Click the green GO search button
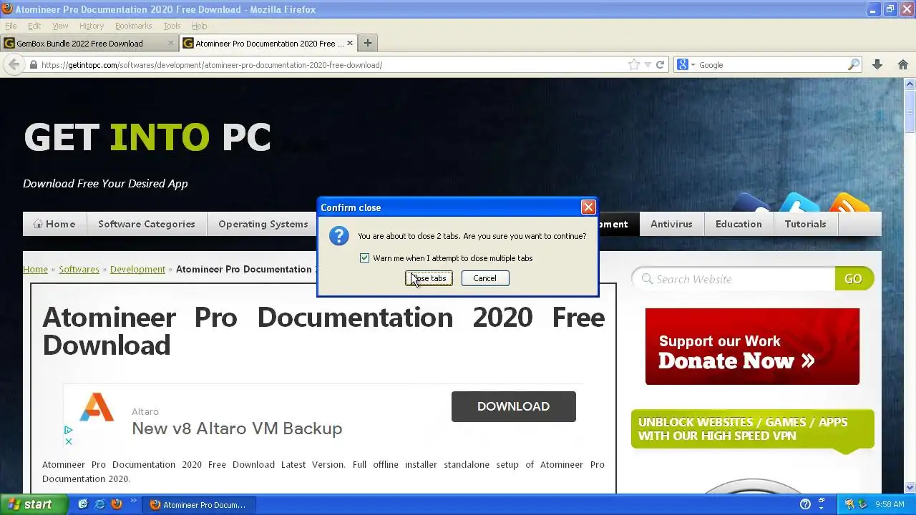The width and height of the screenshot is (916, 515). tap(854, 279)
